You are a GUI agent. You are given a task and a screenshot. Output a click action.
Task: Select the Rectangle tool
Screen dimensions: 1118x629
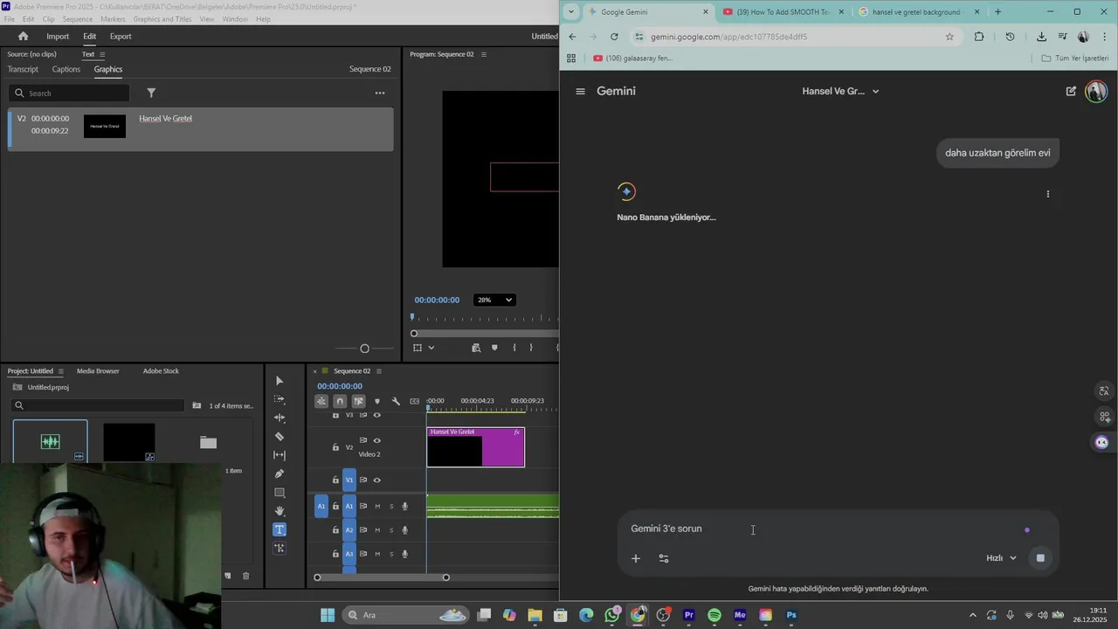pyautogui.click(x=279, y=493)
